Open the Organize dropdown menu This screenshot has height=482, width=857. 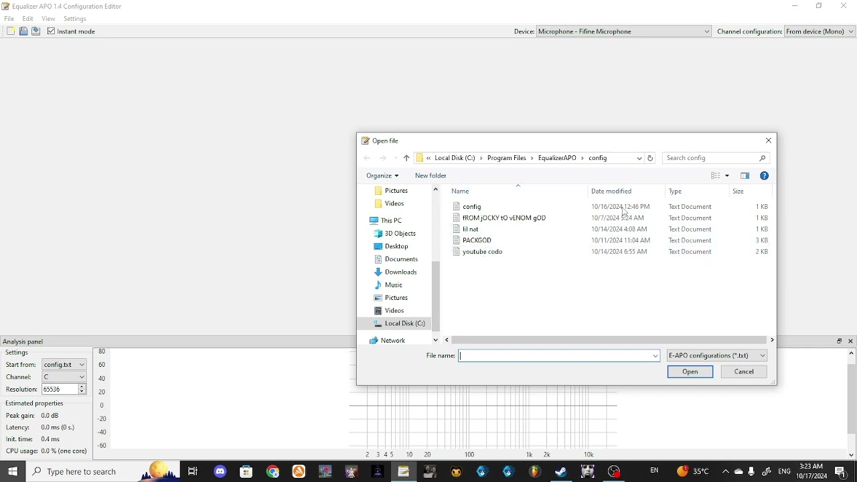pyautogui.click(x=383, y=176)
